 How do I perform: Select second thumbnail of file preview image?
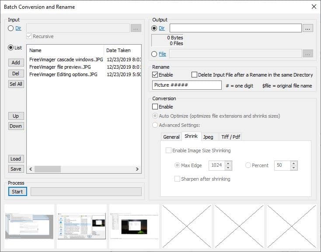(82, 226)
